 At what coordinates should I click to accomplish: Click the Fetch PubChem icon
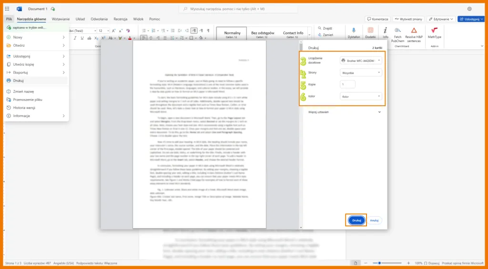point(397,30)
